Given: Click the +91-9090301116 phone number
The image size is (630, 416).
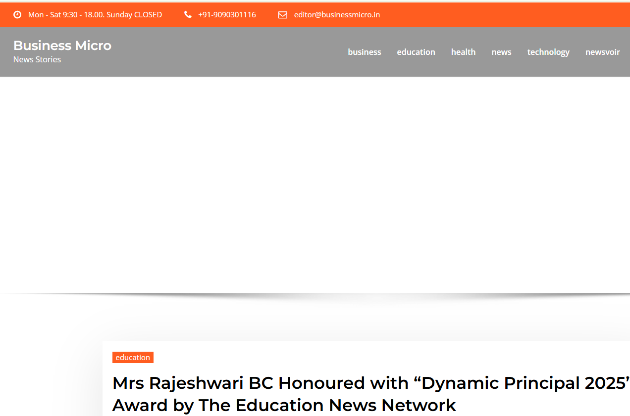Looking at the screenshot, I should point(227,15).
